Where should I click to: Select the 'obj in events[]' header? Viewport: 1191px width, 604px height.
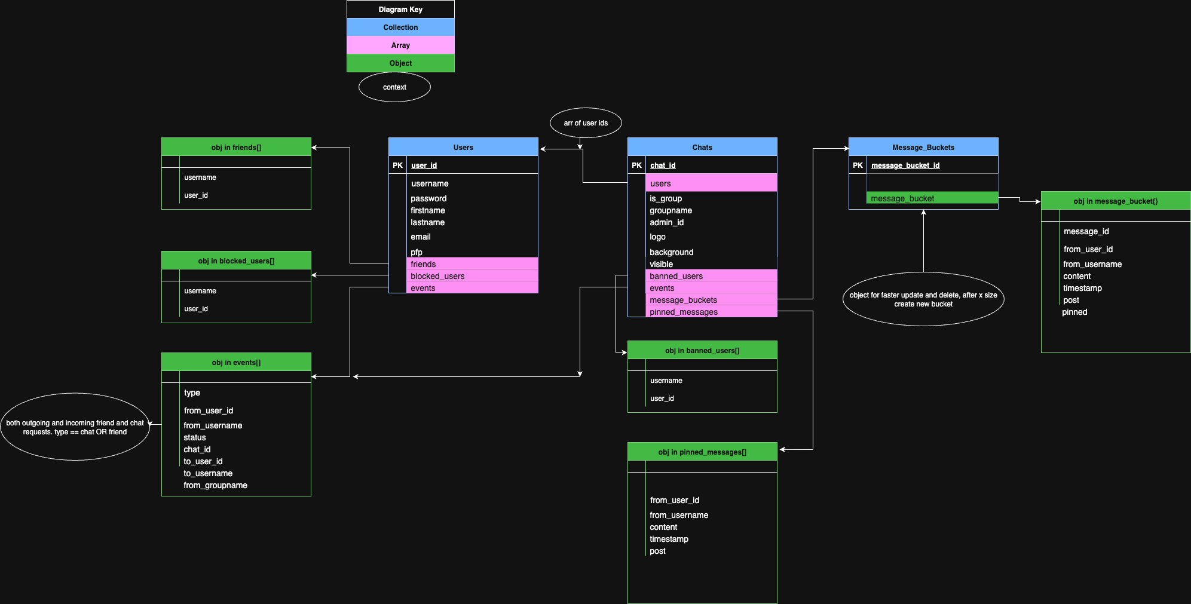pos(236,362)
